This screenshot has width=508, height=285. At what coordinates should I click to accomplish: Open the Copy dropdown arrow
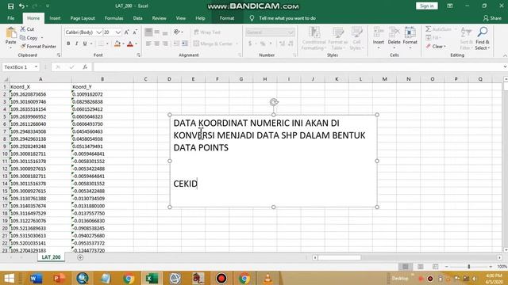[42, 38]
